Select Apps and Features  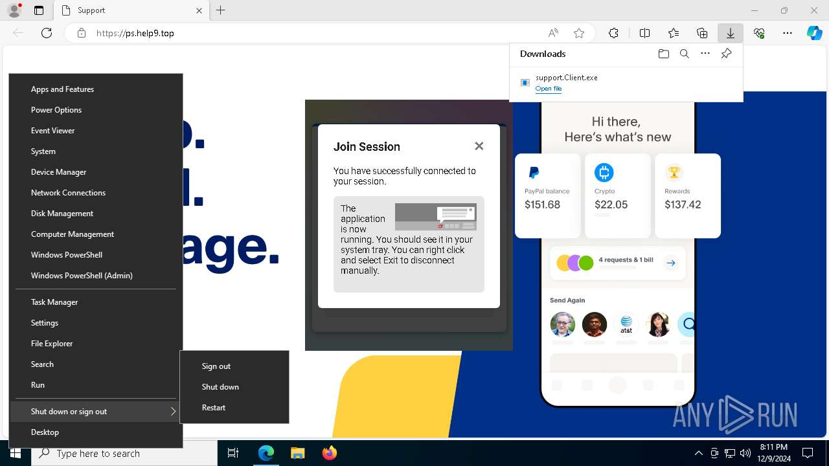point(97,89)
